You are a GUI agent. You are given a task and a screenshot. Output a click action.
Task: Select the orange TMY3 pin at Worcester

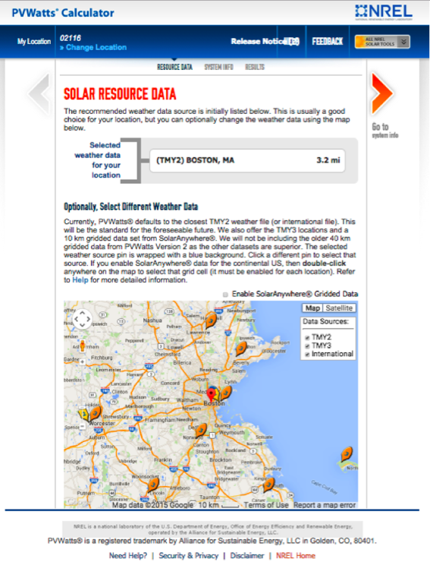point(96,413)
